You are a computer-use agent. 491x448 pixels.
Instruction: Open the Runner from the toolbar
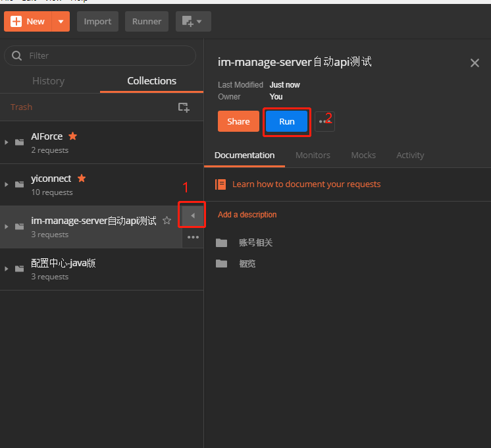[x=147, y=21]
